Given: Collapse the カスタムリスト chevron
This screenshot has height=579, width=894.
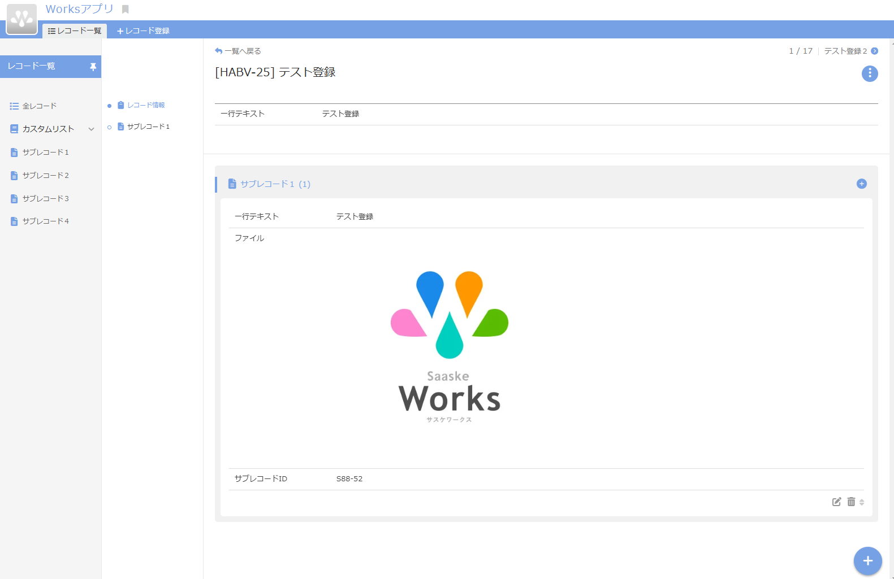Looking at the screenshot, I should click(x=91, y=129).
